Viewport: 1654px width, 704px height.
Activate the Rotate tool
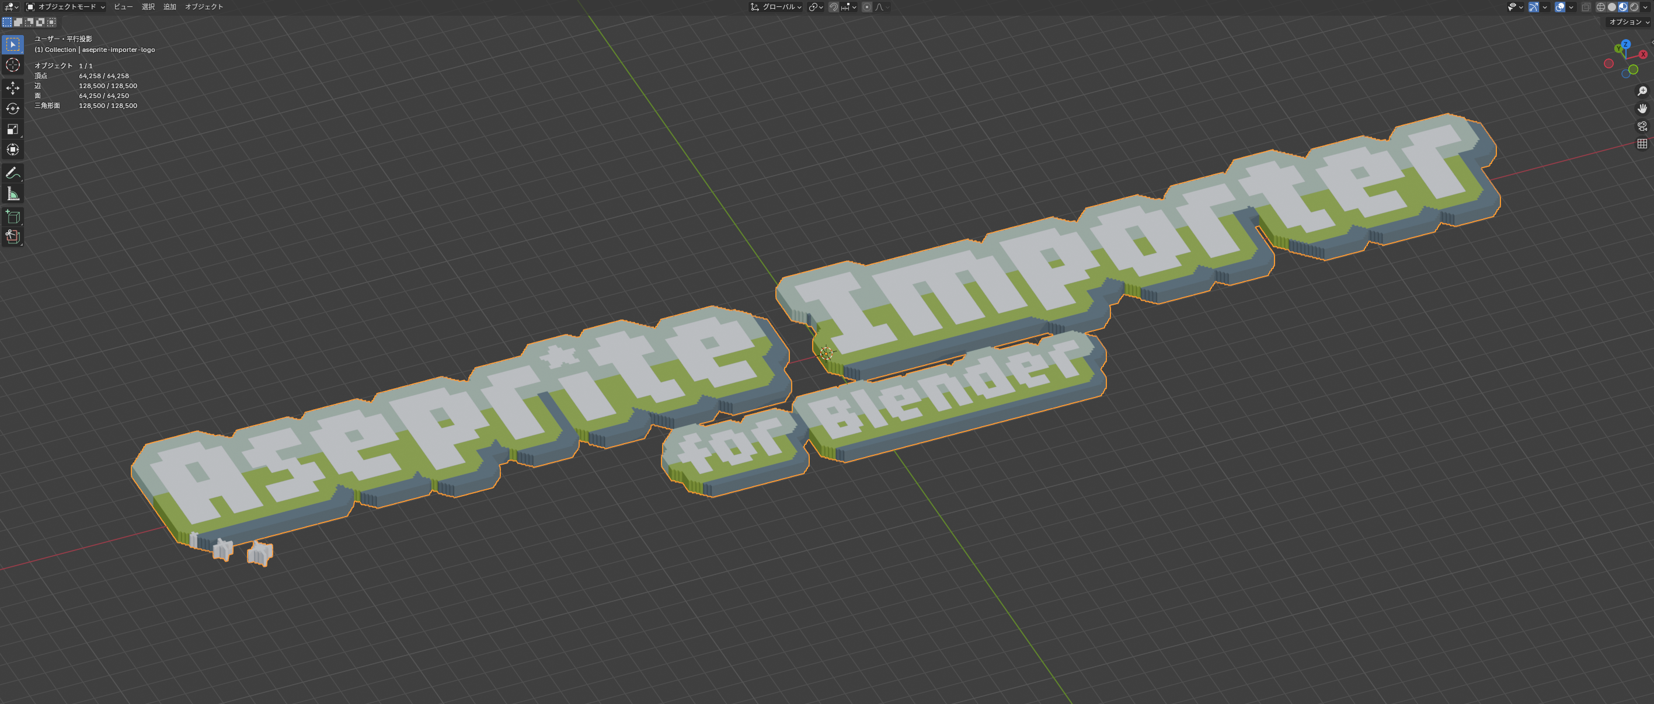coord(12,108)
